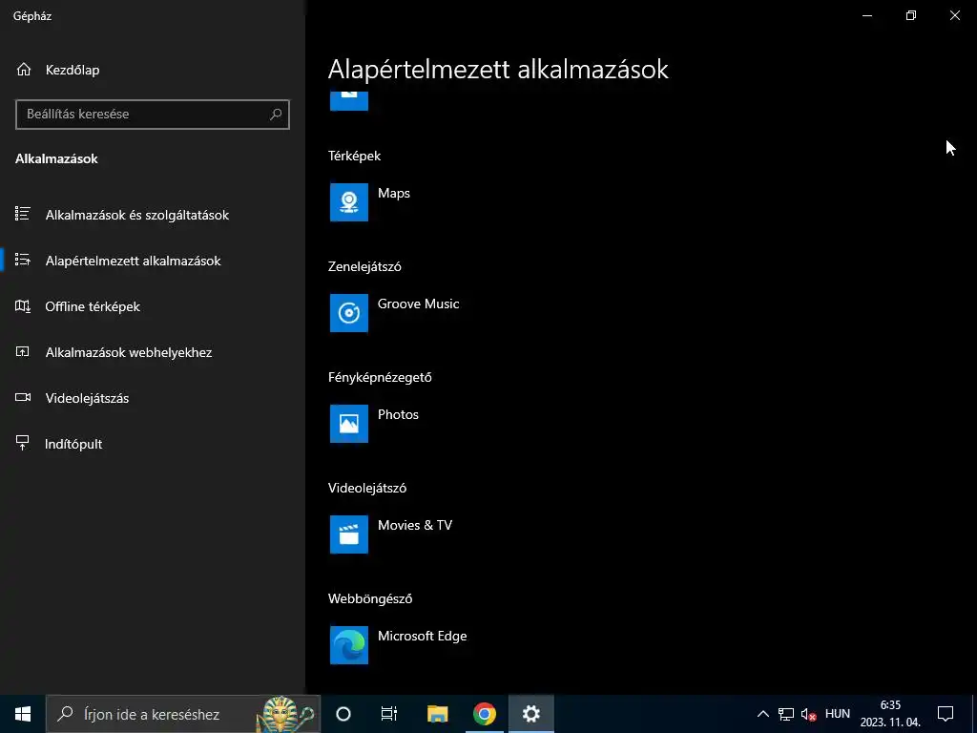The width and height of the screenshot is (977, 733).
Task: Close the Gépház window
Action: tap(954, 15)
